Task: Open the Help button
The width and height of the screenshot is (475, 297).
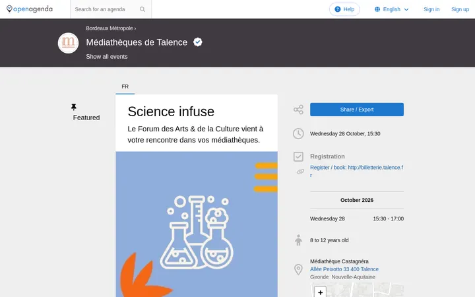Action: point(344,9)
